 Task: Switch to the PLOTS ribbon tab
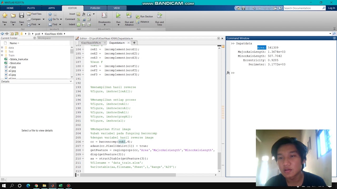pos(31,8)
